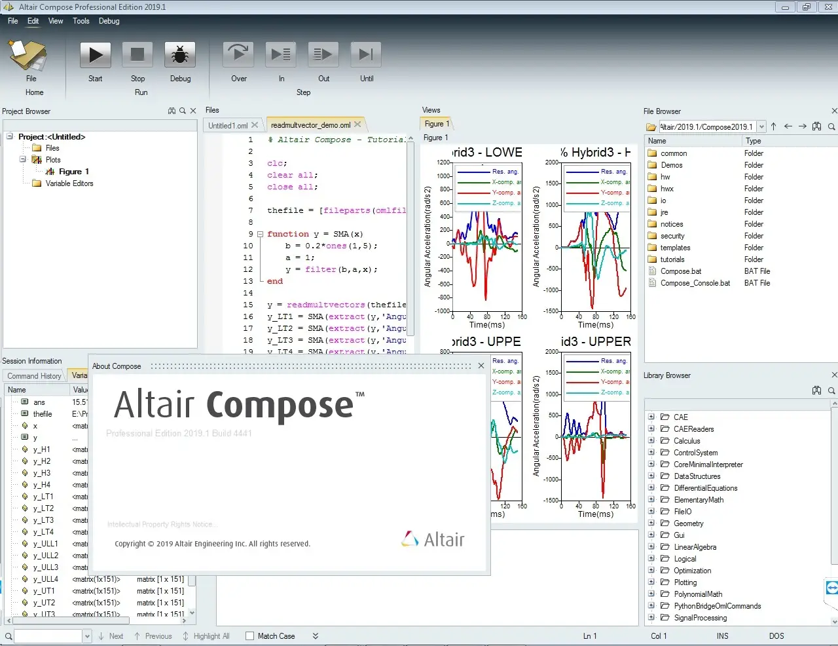Collapse the Plots tree node
The width and height of the screenshot is (838, 646).
[x=22, y=159]
